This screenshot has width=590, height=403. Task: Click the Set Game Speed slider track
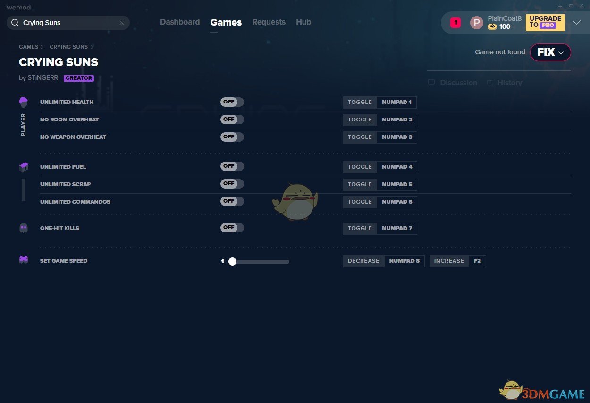[259, 261]
